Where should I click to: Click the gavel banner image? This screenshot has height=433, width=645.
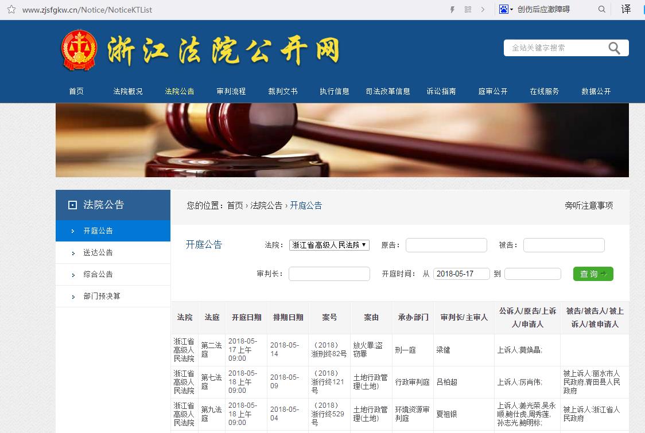tap(342, 140)
